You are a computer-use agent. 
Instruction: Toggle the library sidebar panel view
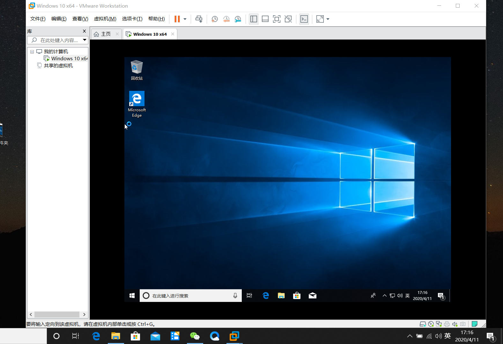click(x=254, y=19)
